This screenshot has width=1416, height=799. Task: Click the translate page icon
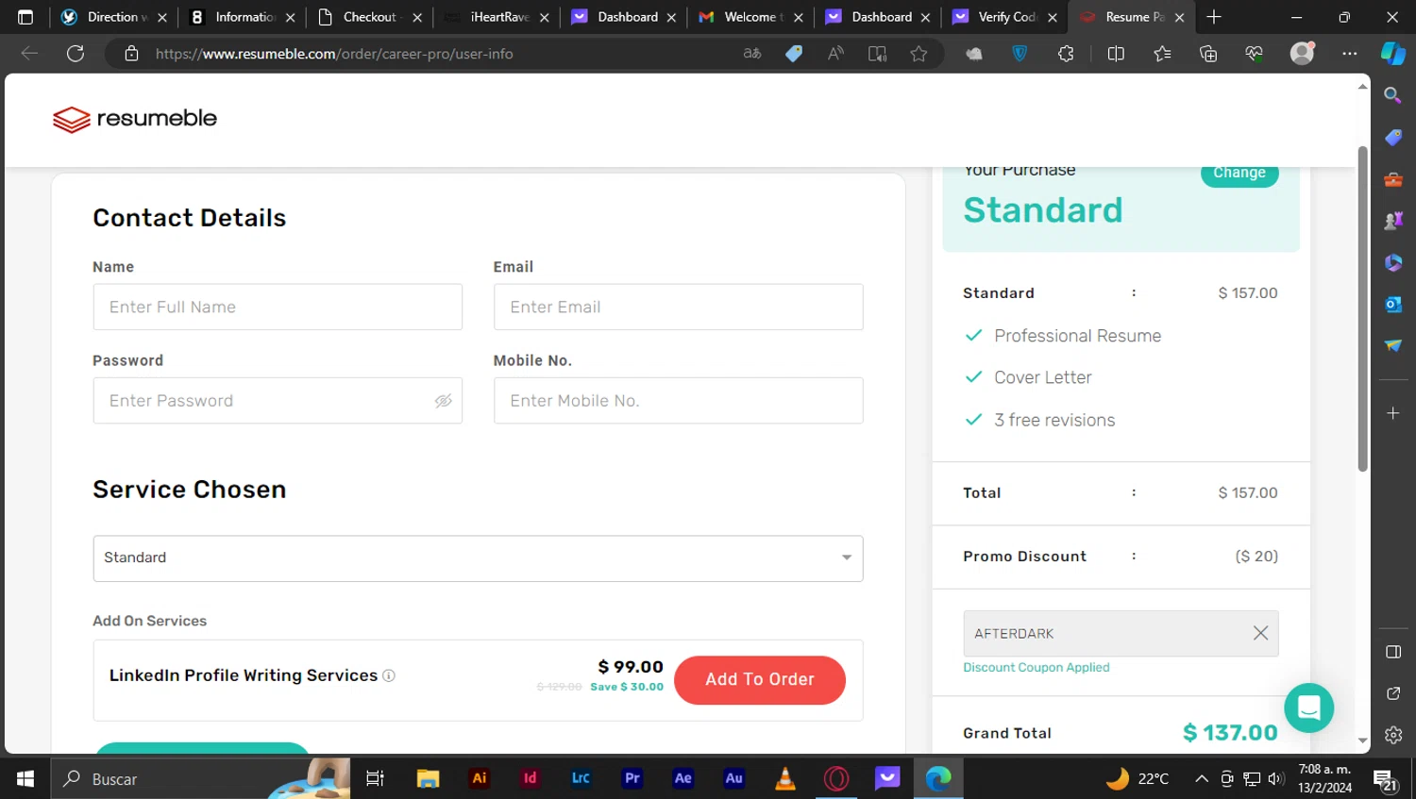[752, 54]
